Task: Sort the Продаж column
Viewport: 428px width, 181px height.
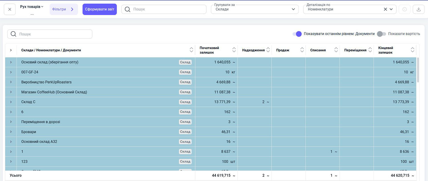Action: click(x=302, y=50)
